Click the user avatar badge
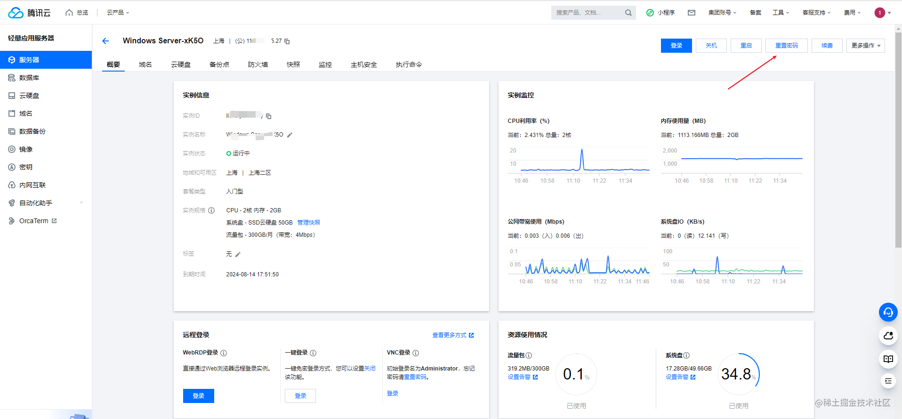The image size is (902, 419). (879, 13)
